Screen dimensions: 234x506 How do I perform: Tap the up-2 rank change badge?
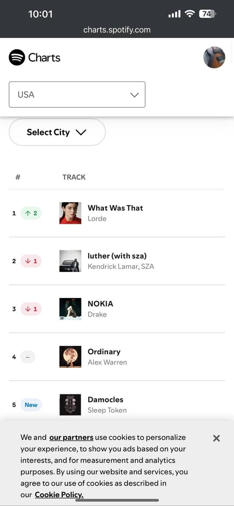point(31,213)
